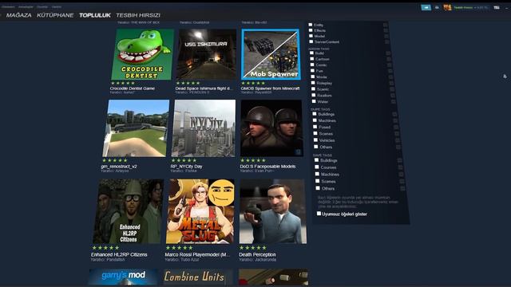This screenshot has height=287, width=511.
Task: Open the GMOB Spawner from Minecraft link
Action: tap(270, 88)
